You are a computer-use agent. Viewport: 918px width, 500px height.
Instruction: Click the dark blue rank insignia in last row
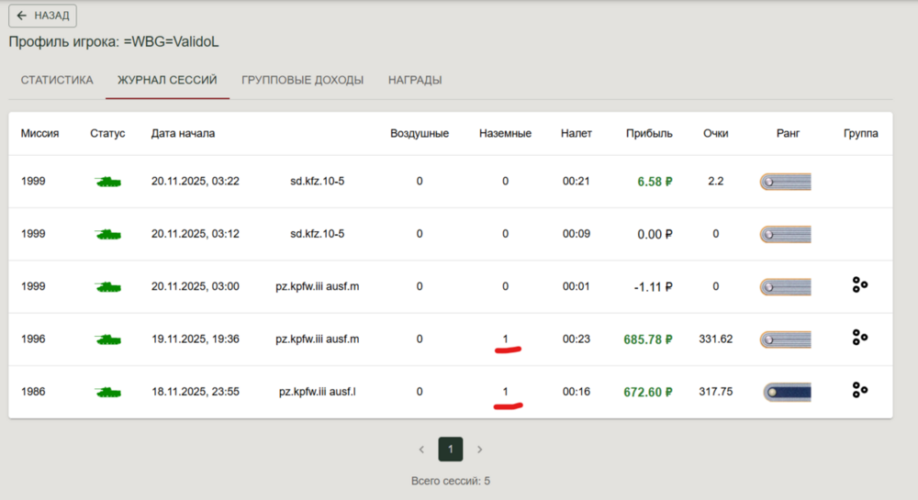(x=787, y=392)
